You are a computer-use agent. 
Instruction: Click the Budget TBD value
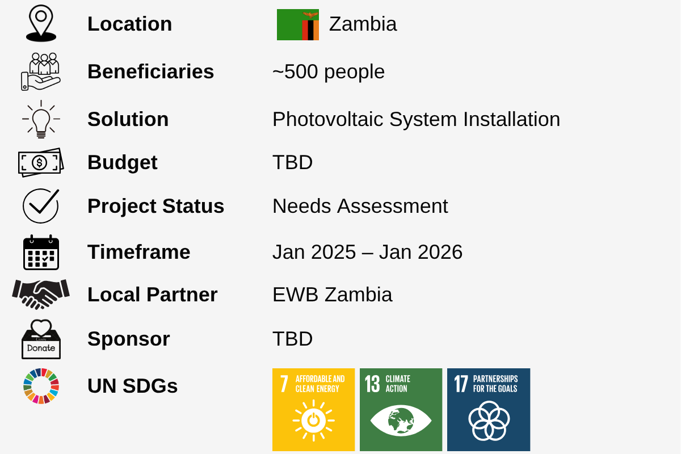(292, 162)
